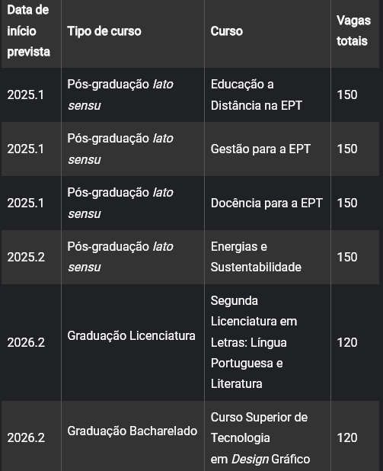Click the 'Graduação Licenciatura' course type cell
The image size is (383, 471).
click(133, 342)
